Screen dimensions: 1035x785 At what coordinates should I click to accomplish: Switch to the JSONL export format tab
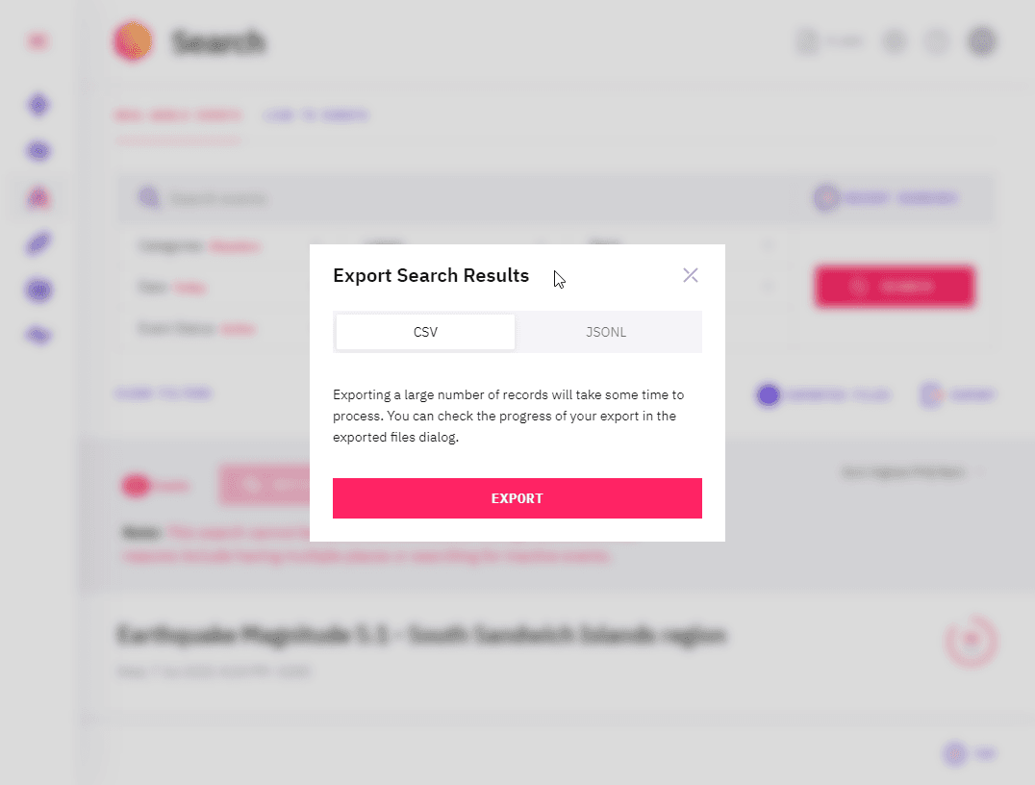coord(606,331)
